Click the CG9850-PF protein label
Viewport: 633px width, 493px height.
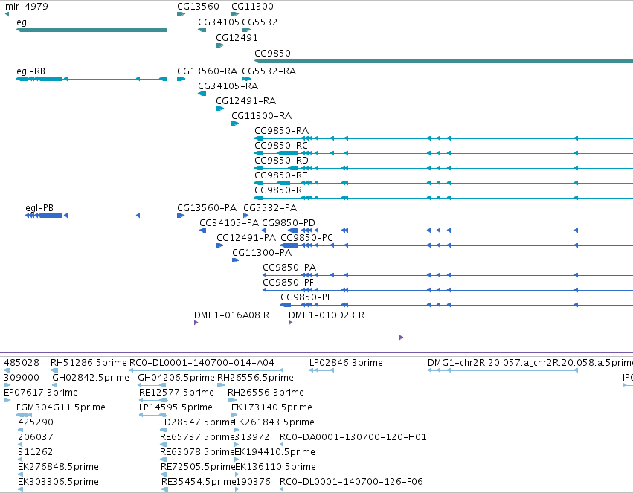click(289, 283)
